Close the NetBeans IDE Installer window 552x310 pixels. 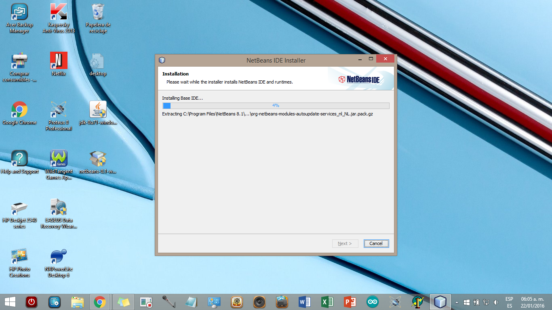click(x=385, y=59)
